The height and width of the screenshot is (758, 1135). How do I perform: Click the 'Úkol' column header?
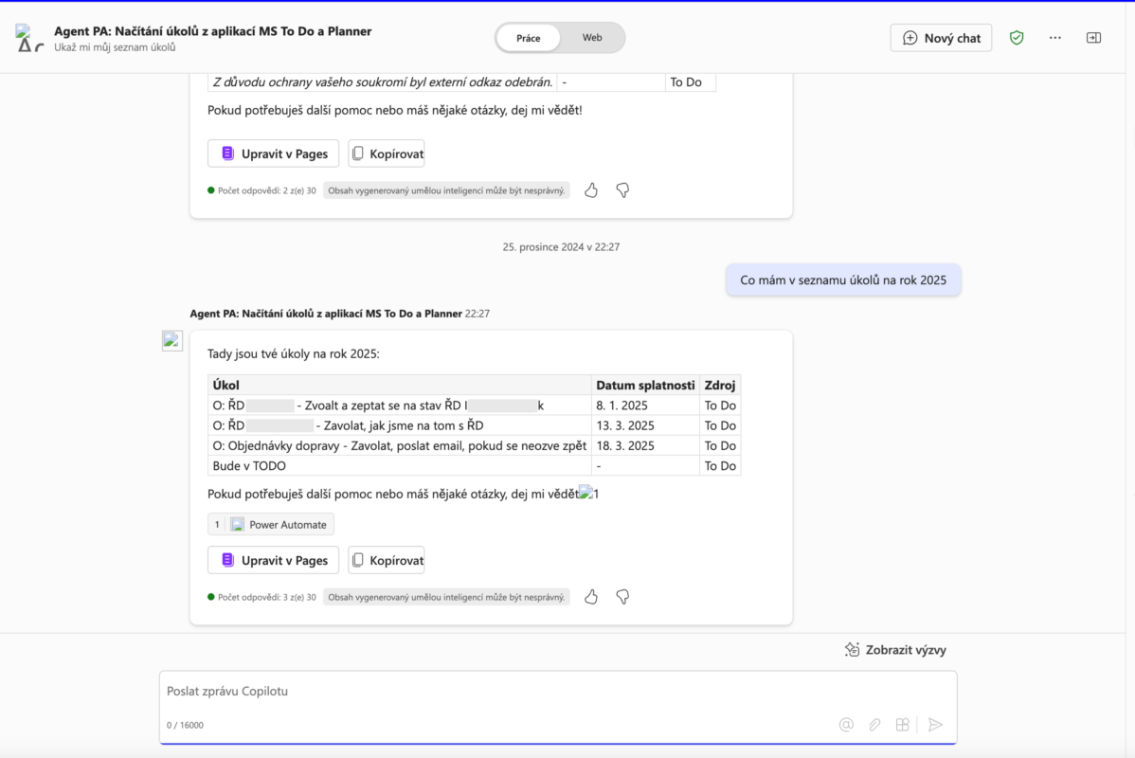[399, 385]
